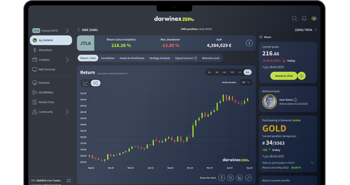Open the user profile avatar in header
This screenshot has width=350, height=185.
point(314,18)
